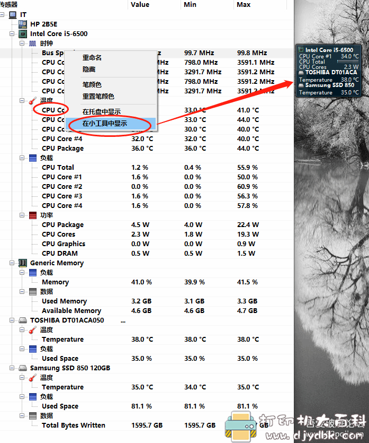
Task: Select the Used Memory row
Action: 147,301
